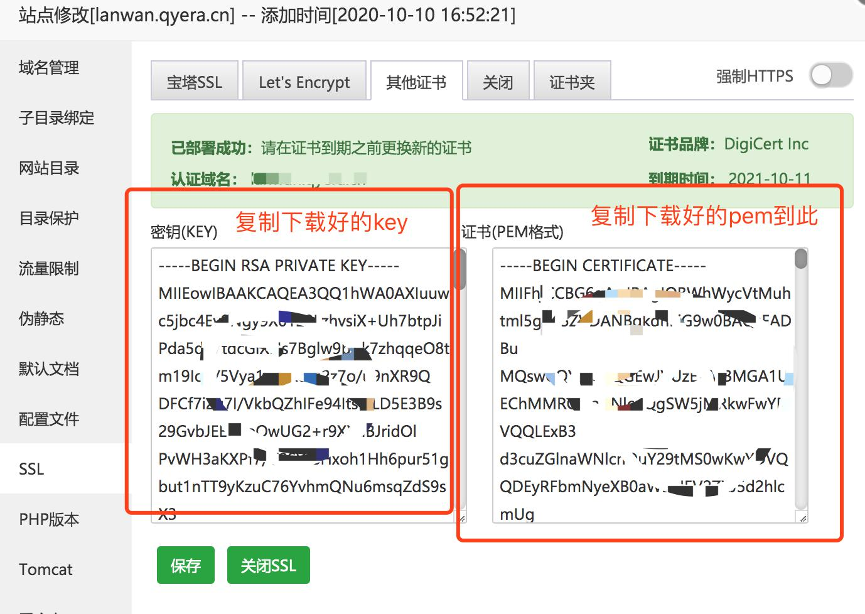Open the 宝塔SSL tab
The height and width of the screenshot is (614, 865).
pos(195,80)
